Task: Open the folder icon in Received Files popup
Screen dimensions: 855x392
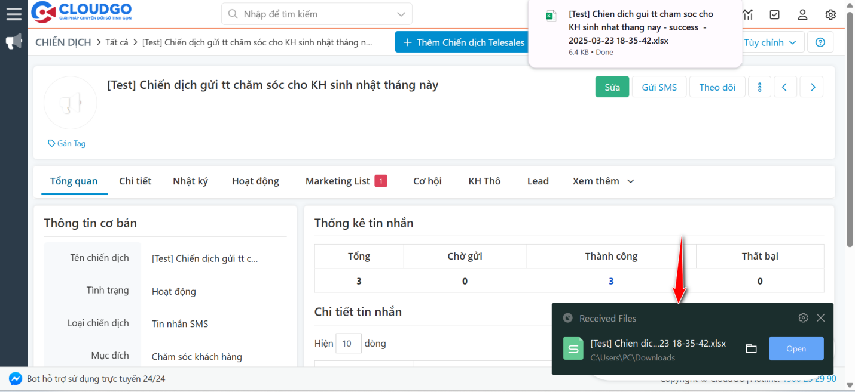Action: click(x=752, y=348)
